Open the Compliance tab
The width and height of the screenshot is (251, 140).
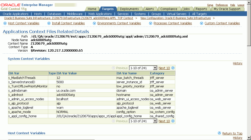pos(169,9)
